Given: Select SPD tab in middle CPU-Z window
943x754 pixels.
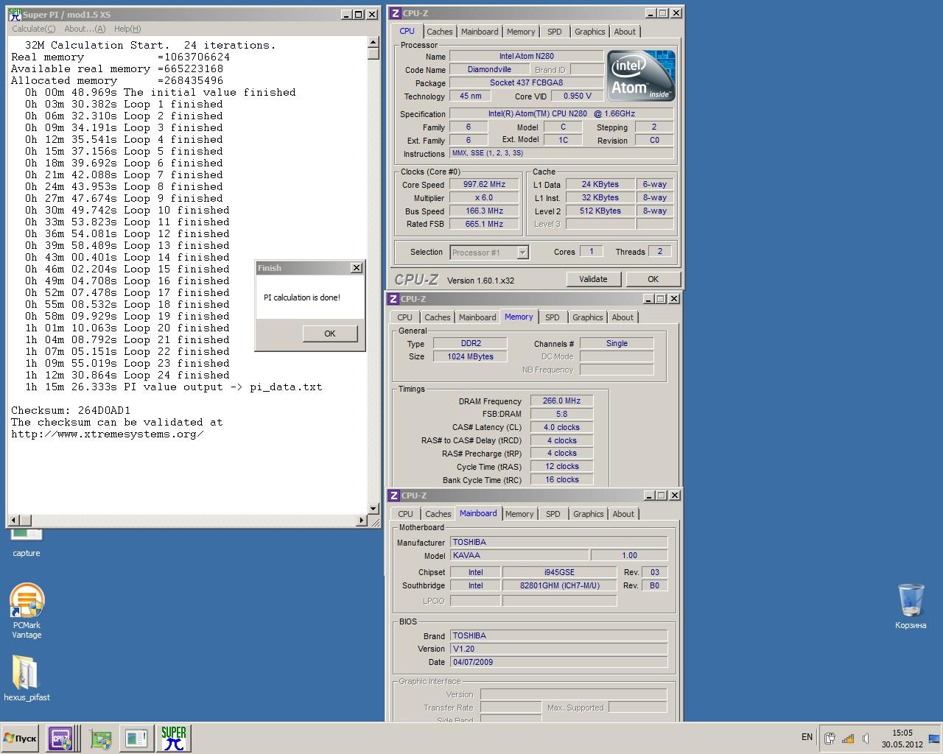Looking at the screenshot, I should coord(553,317).
